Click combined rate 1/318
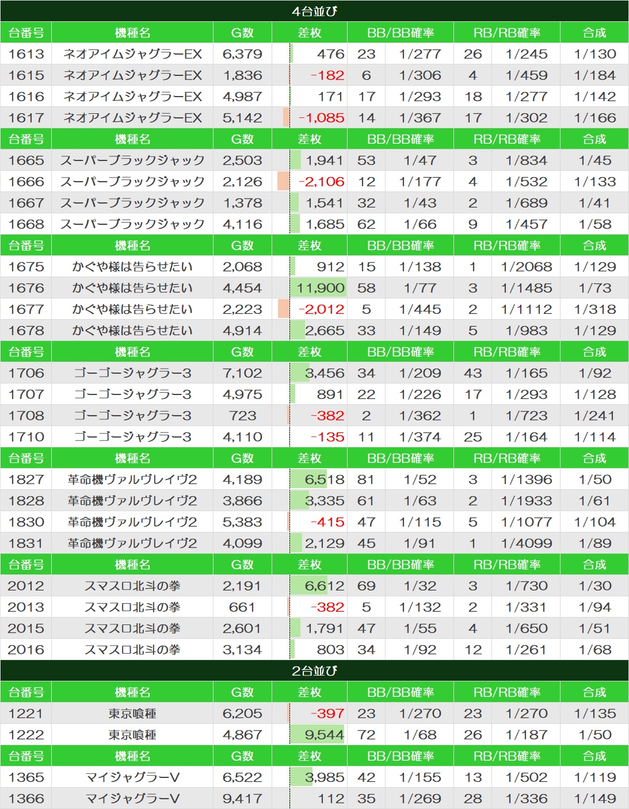 point(594,309)
